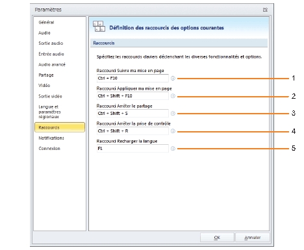Click info icon beside Suivre ma mise en page shortcut
Screen dimensions: 304x250
pos(173,79)
